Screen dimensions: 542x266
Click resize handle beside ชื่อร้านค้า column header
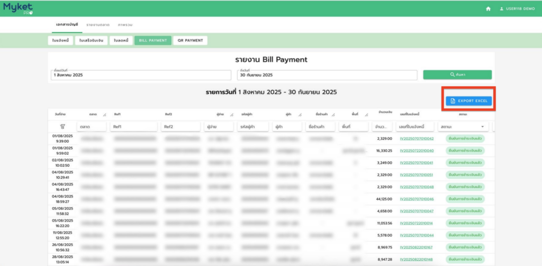pos(333,115)
